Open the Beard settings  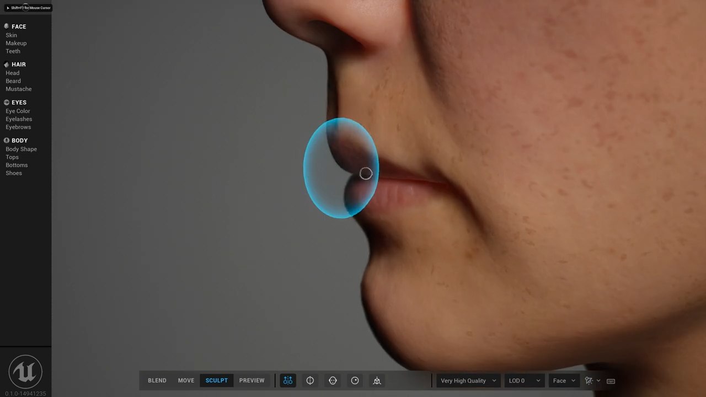click(13, 81)
